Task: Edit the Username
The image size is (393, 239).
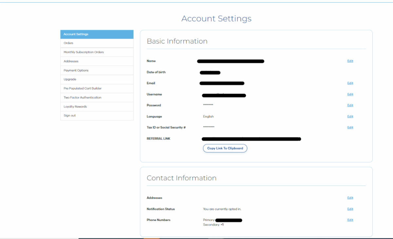Action: coord(350,94)
